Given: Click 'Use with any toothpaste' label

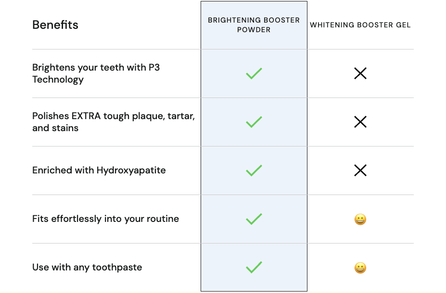Looking at the screenshot, I should tap(87, 268).
